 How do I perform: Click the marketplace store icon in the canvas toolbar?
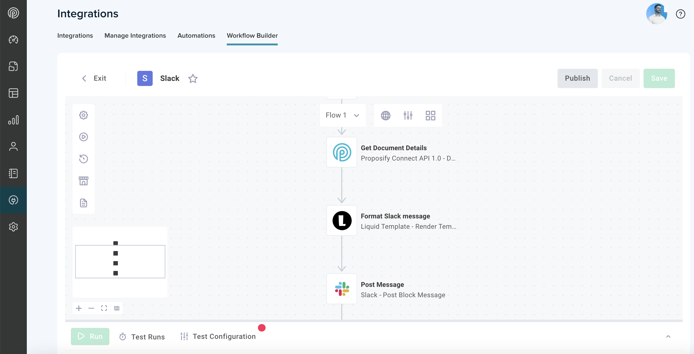[84, 181]
